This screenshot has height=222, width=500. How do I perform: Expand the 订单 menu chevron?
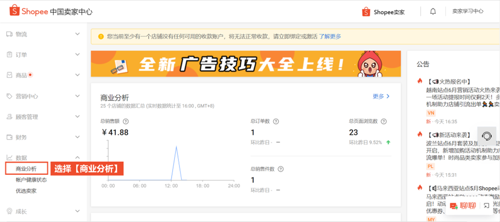point(77,54)
